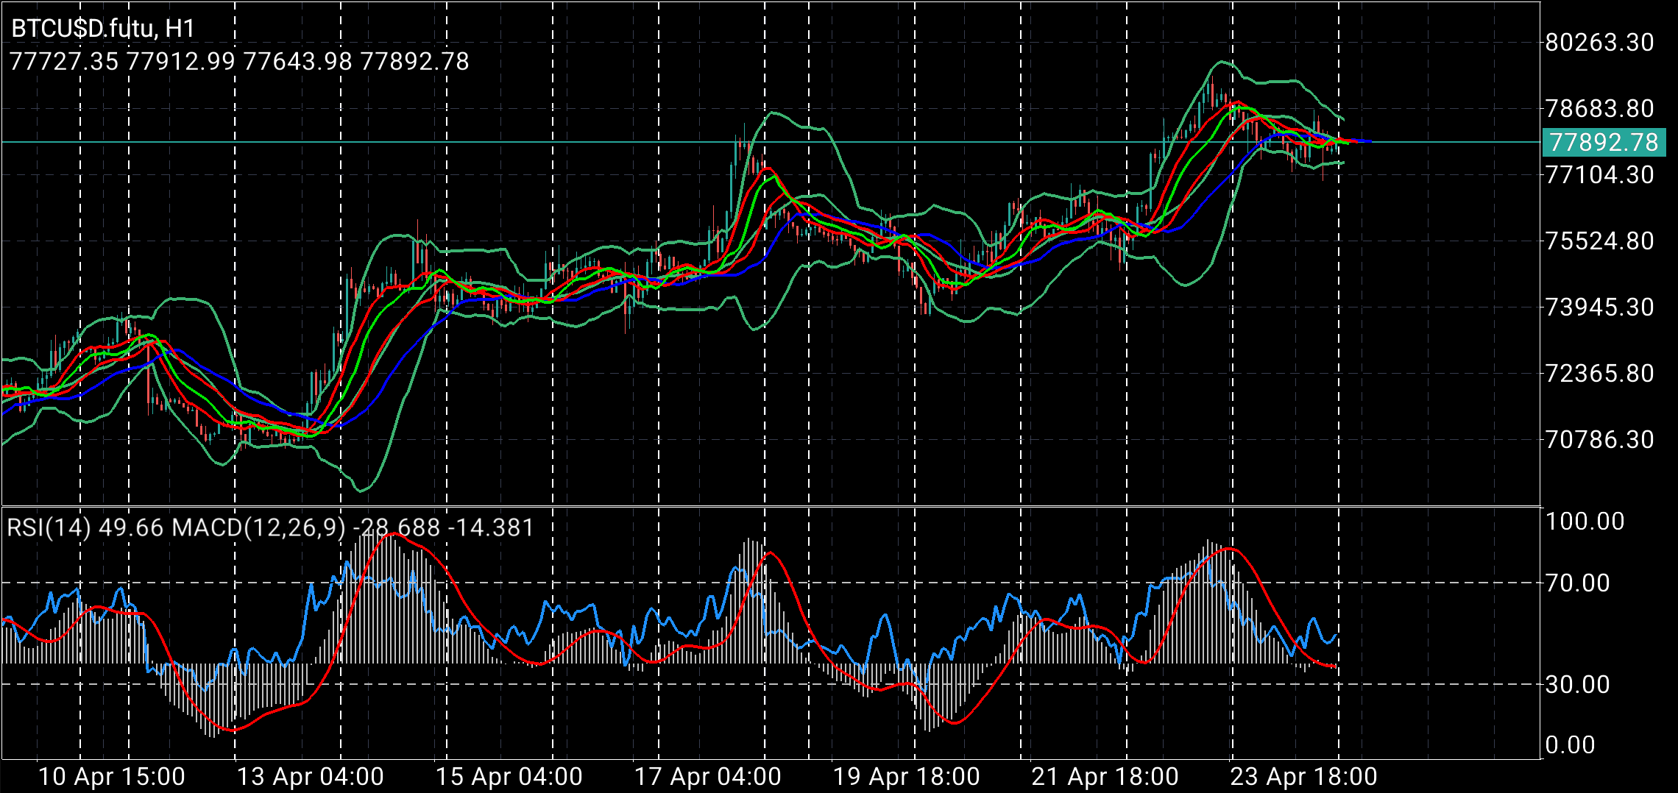Select the 70.00 RSI level label
The height and width of the screenshot is (793, 1678).
point(1577,583)
